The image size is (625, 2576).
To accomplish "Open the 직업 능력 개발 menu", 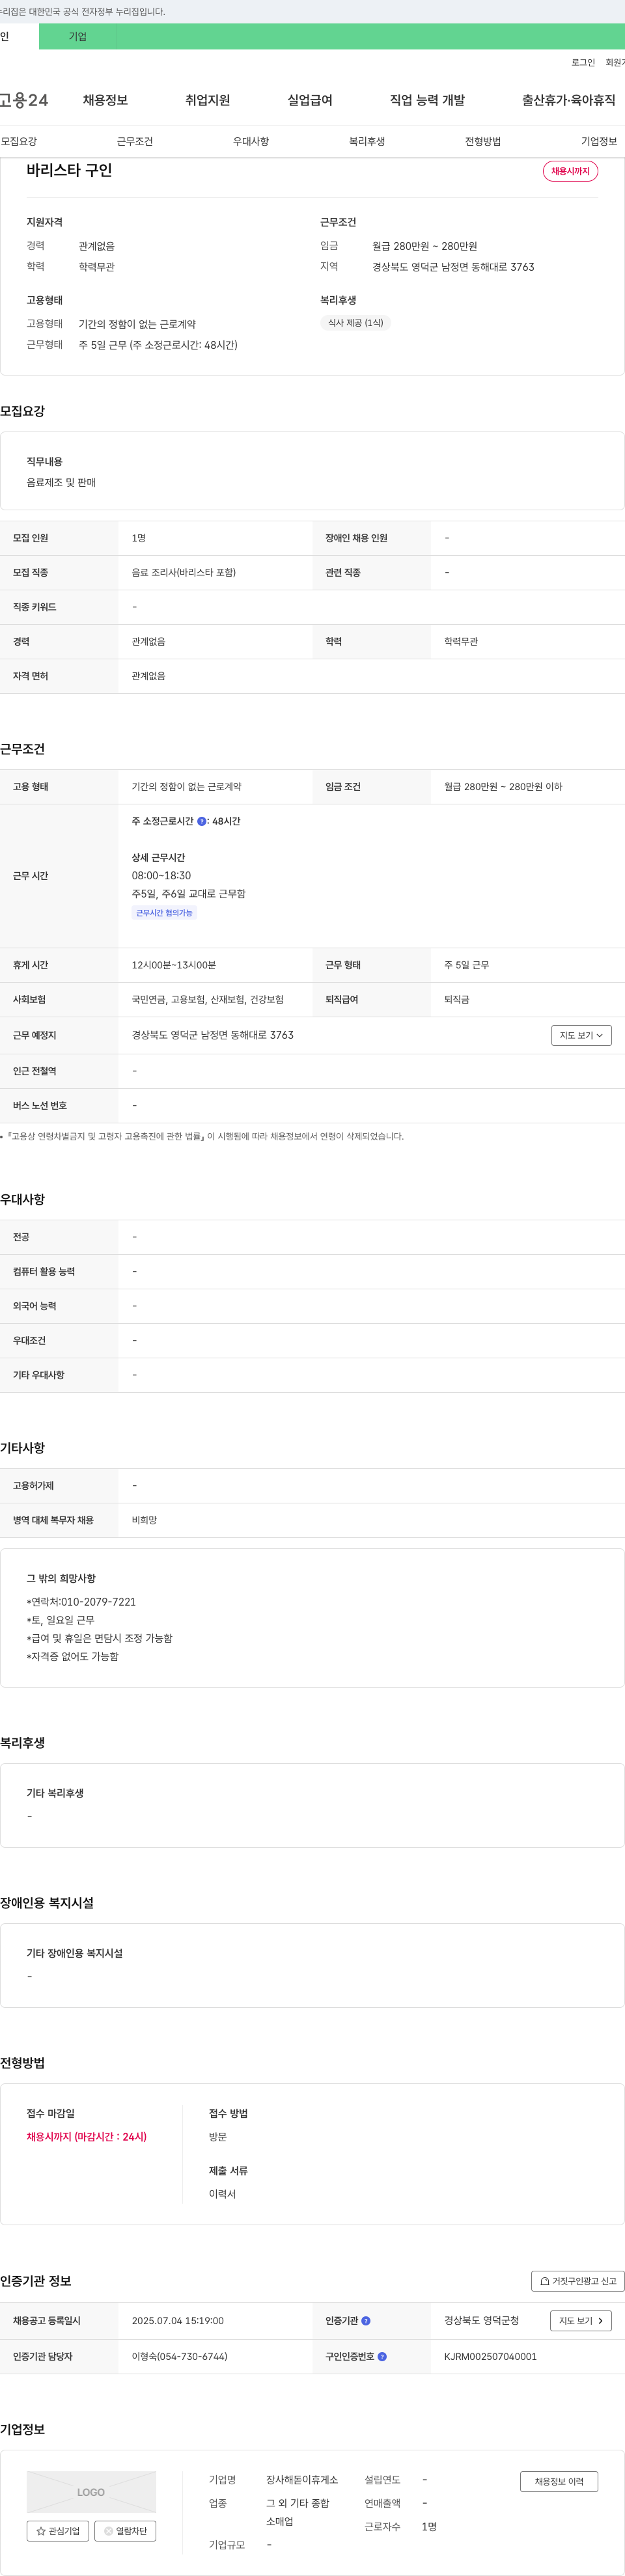I will [427, 100].
